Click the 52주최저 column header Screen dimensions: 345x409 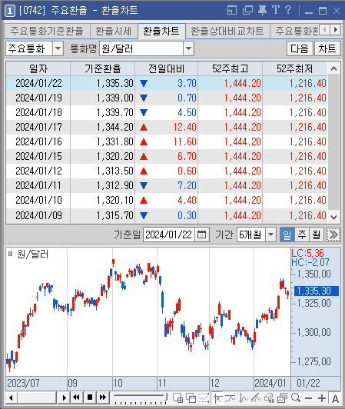(294, 68)
